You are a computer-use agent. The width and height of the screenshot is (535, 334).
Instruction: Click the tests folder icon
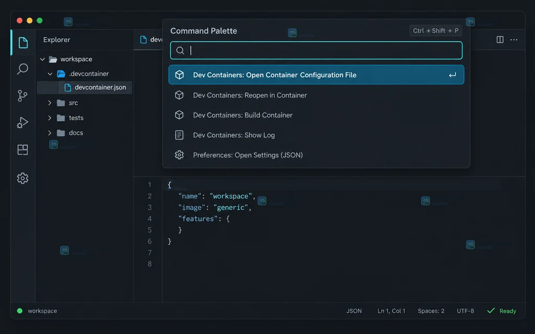tap(61, 118)
